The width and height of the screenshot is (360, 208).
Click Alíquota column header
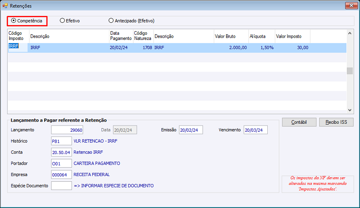262,36
